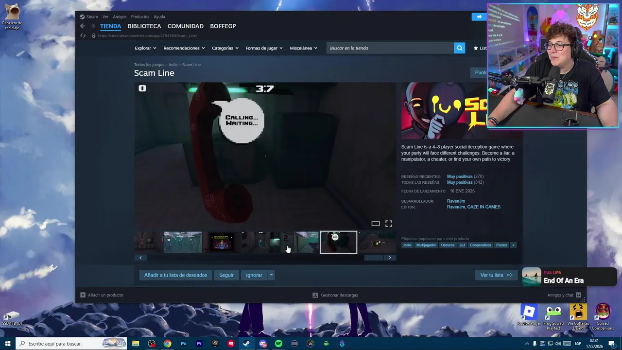This screenshot has height=350, width=622.
Task: Open the Ver menu
Action: click(x=105, y=17)
